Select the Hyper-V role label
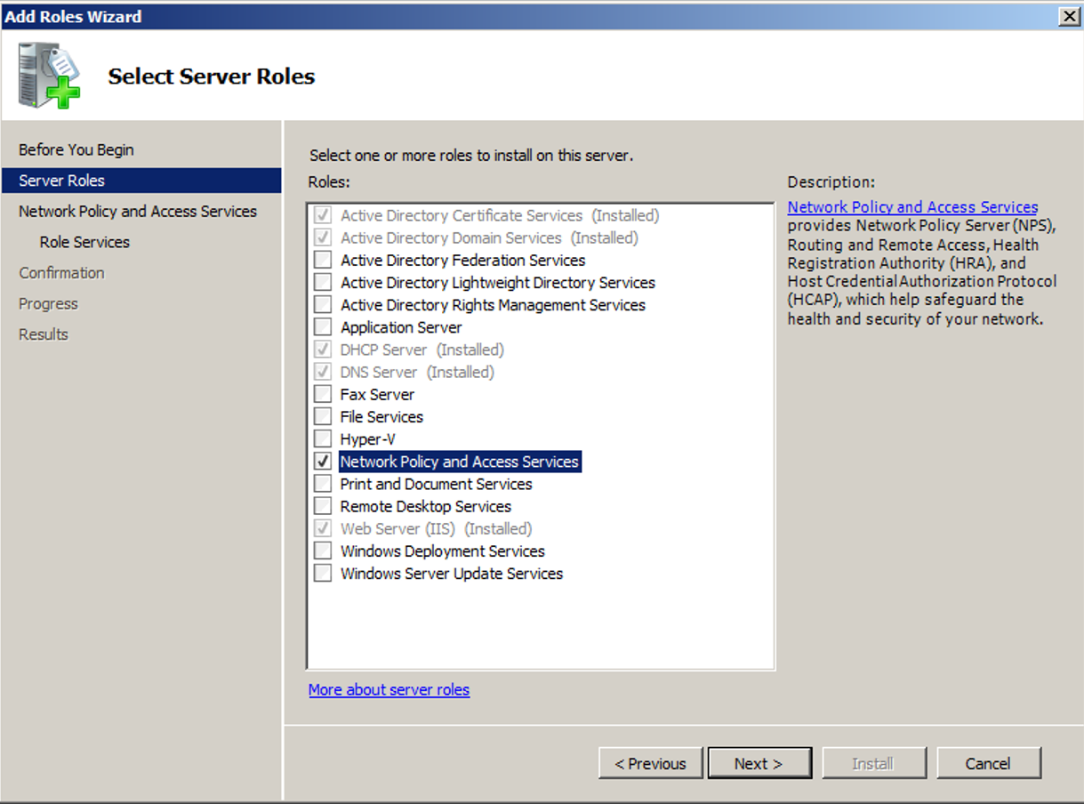 [367, 439]
